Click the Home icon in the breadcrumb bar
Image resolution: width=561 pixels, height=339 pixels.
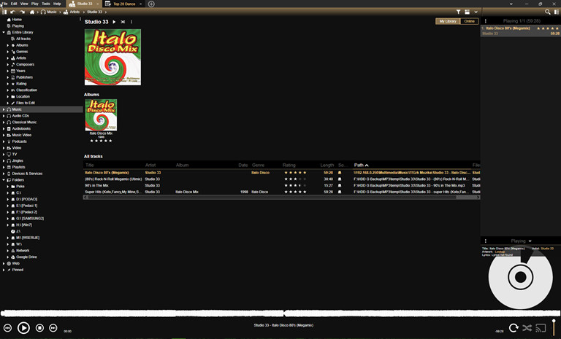pyautogui.click(x=33, y=12)
